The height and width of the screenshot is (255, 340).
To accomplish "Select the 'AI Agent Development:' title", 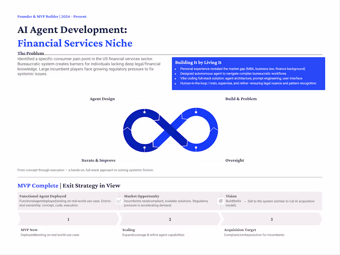I will click(x=72, y=30).
